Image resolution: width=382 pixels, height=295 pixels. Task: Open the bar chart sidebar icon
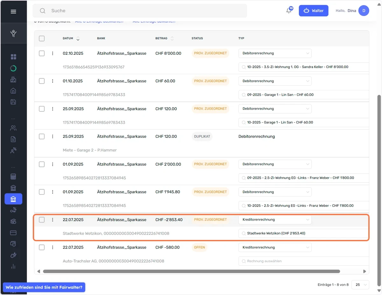pos(13,266)
